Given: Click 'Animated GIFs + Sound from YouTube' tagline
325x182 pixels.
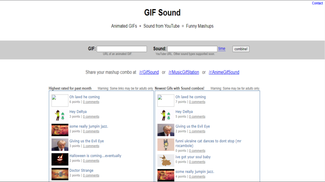Looking at the screenshot, I should pos(162,26).
